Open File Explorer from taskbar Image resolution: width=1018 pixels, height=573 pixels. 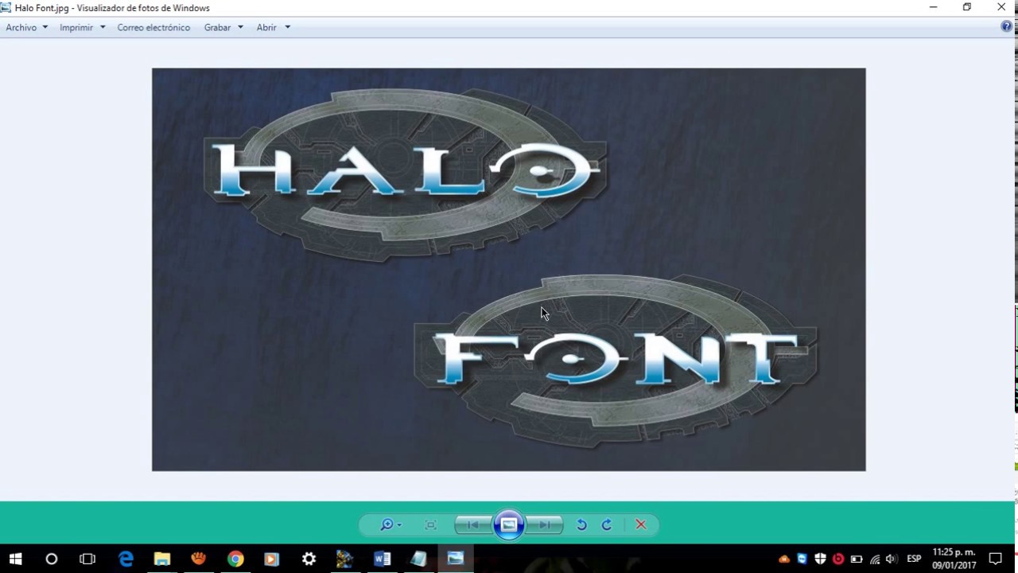coord(162,559)
